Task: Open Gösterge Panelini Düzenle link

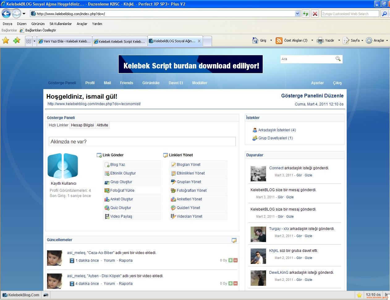Action: pos(312,96)
